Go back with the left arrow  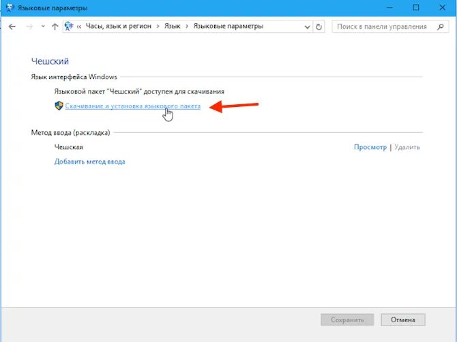coord(12,27)
